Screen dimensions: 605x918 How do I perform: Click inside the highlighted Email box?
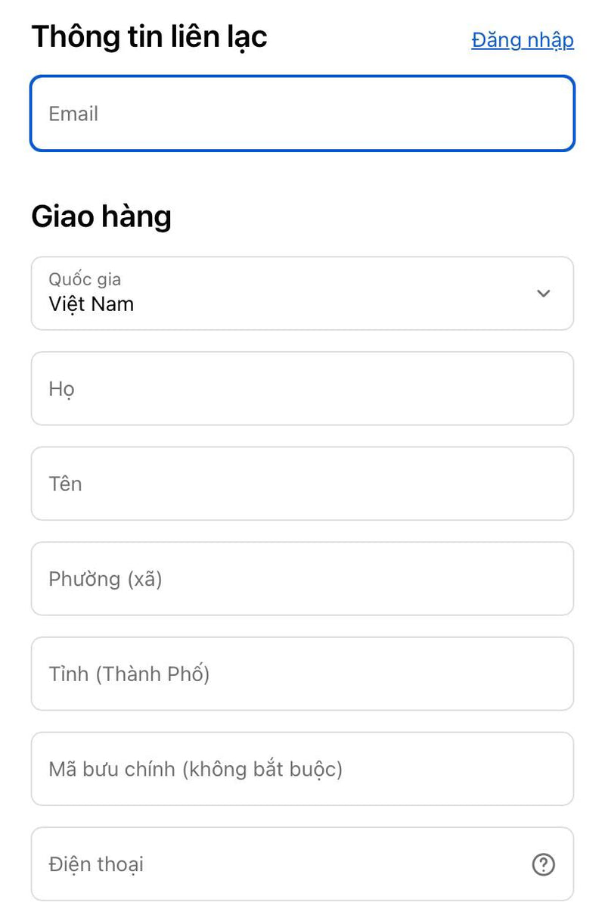(302, 113)
